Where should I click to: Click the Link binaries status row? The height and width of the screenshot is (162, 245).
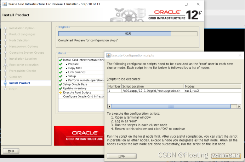click(x=81, y=72)
